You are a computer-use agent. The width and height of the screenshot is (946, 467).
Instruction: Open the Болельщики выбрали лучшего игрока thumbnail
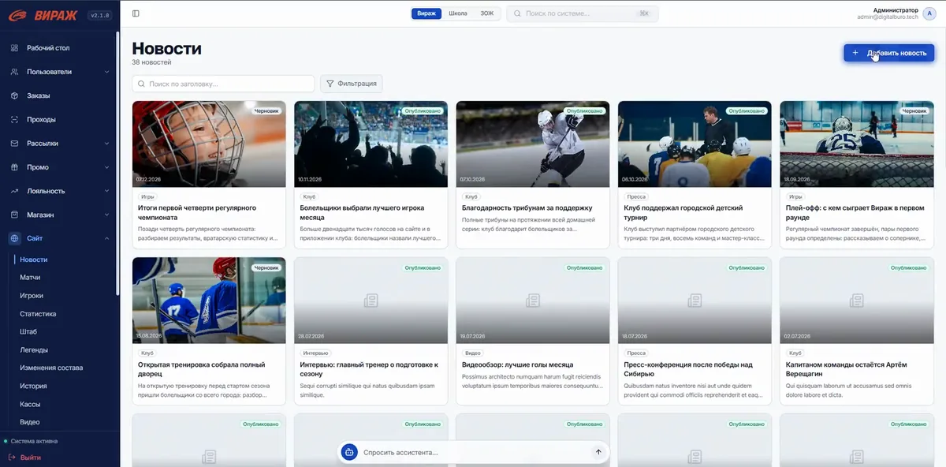[371, 144]
